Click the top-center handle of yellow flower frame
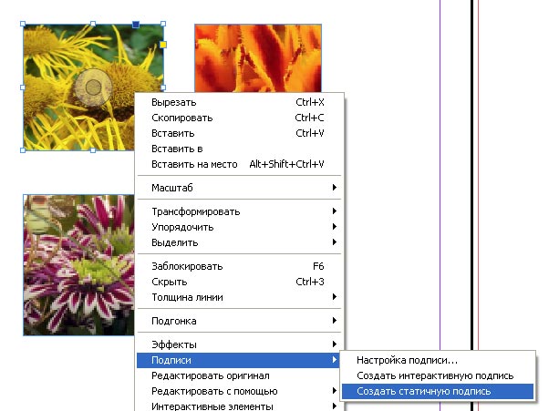The image size is (559, 411). coord(93,24)
